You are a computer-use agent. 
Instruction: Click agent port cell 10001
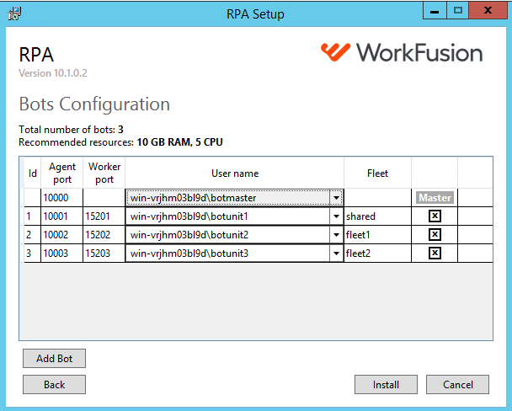click(x=61, y=216)
